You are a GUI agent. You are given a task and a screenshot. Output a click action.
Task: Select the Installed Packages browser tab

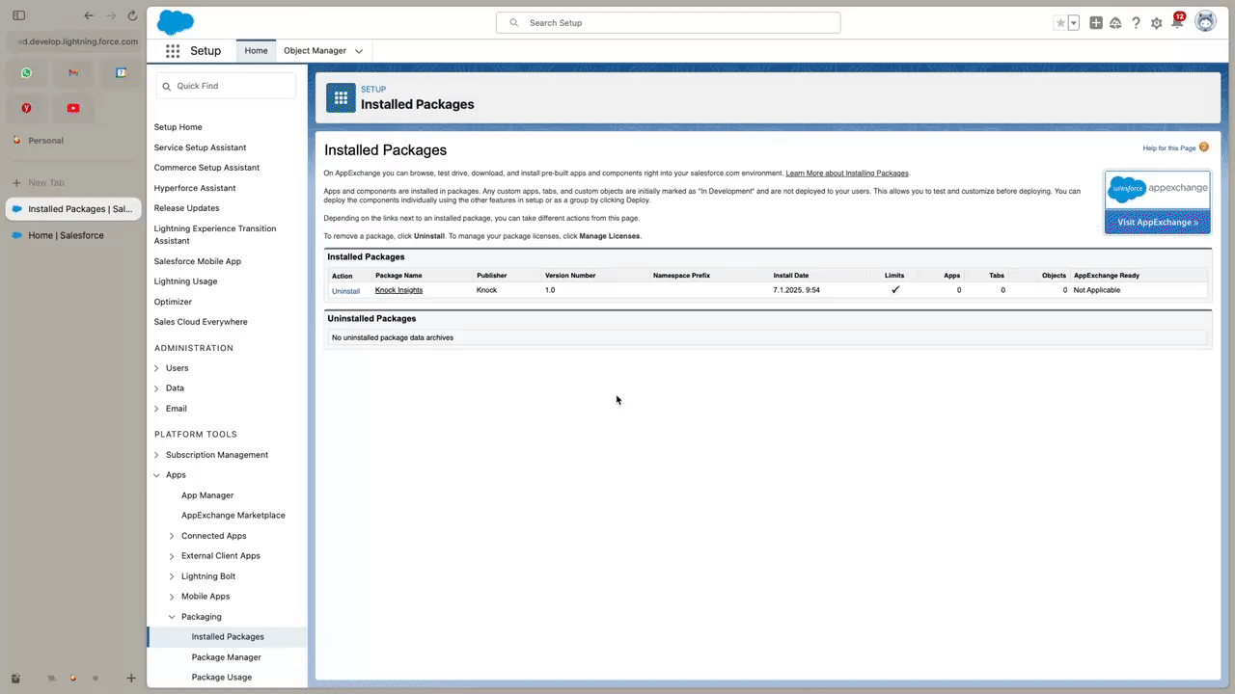click(x=73, y=209)
